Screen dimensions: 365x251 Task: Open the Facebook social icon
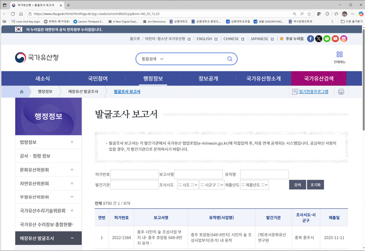310,39
